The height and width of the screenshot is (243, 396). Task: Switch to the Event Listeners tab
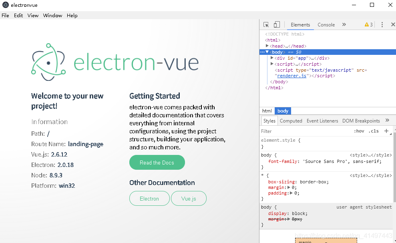coord(322,121)
